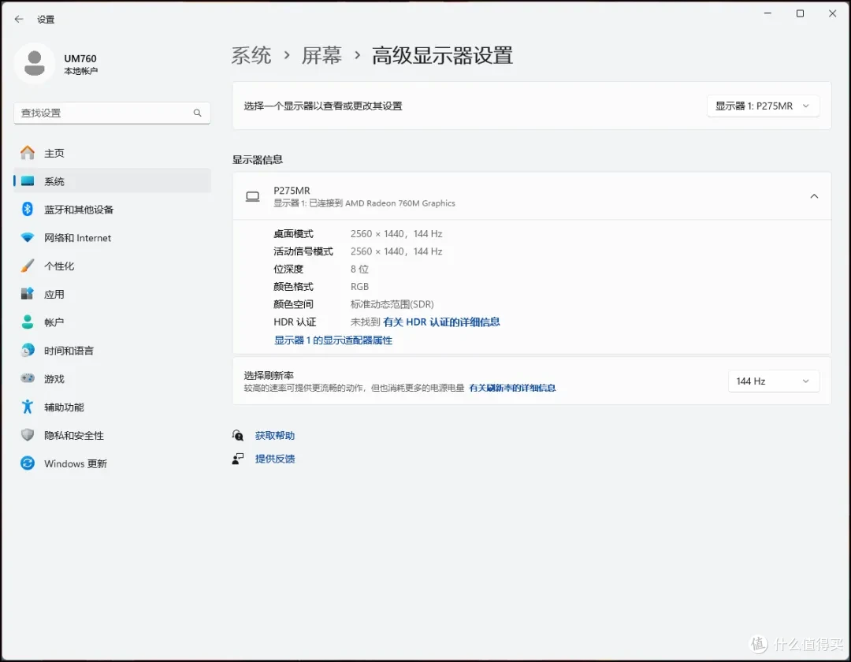Select 时间和语言 in the sidebar
This screenshot has height=662, width=851.
113,351
